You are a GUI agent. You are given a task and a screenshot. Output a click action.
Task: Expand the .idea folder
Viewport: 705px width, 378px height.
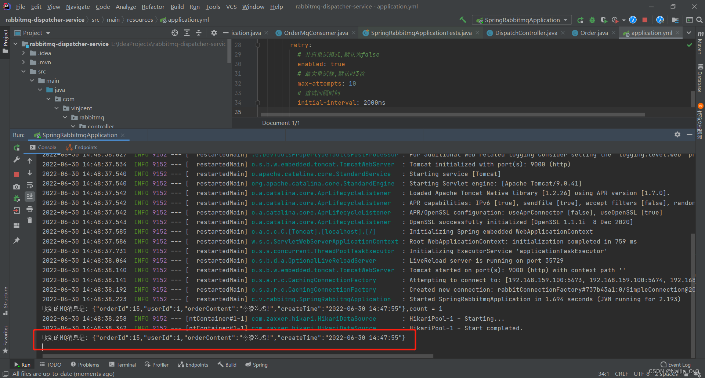point(23,53)
